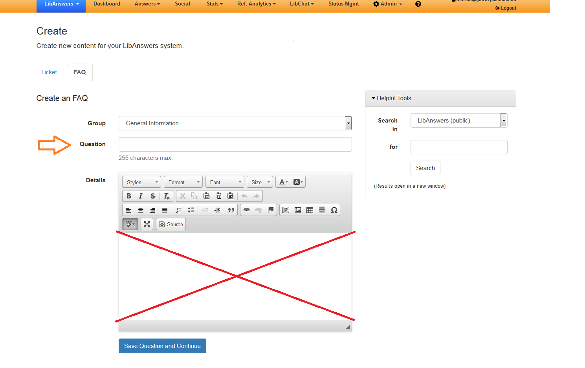
Task: Open the Ref. Analytics menu
Action: [256, 4]
